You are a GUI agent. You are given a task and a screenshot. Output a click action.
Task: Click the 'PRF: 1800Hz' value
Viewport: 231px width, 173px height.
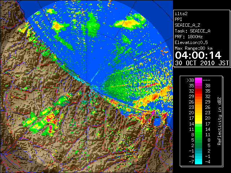(x=188, y=37)
